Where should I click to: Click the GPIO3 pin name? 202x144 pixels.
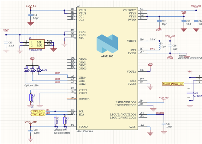[x=83, y=69]
